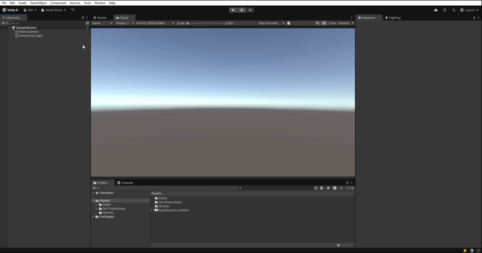Click Search by Type icon in Project panel
Viewport: 482px width, 253px height.
pos(322,188)
